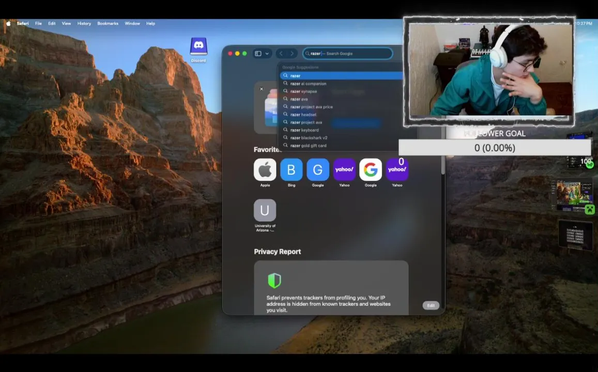Expand the sidebar tab group dropdown arrow
This screenshot has width=598, height=372.
click(x=267, y=54)
